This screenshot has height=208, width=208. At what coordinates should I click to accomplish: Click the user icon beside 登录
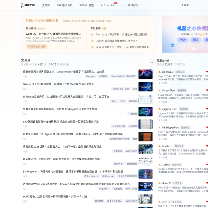point(182,5)
